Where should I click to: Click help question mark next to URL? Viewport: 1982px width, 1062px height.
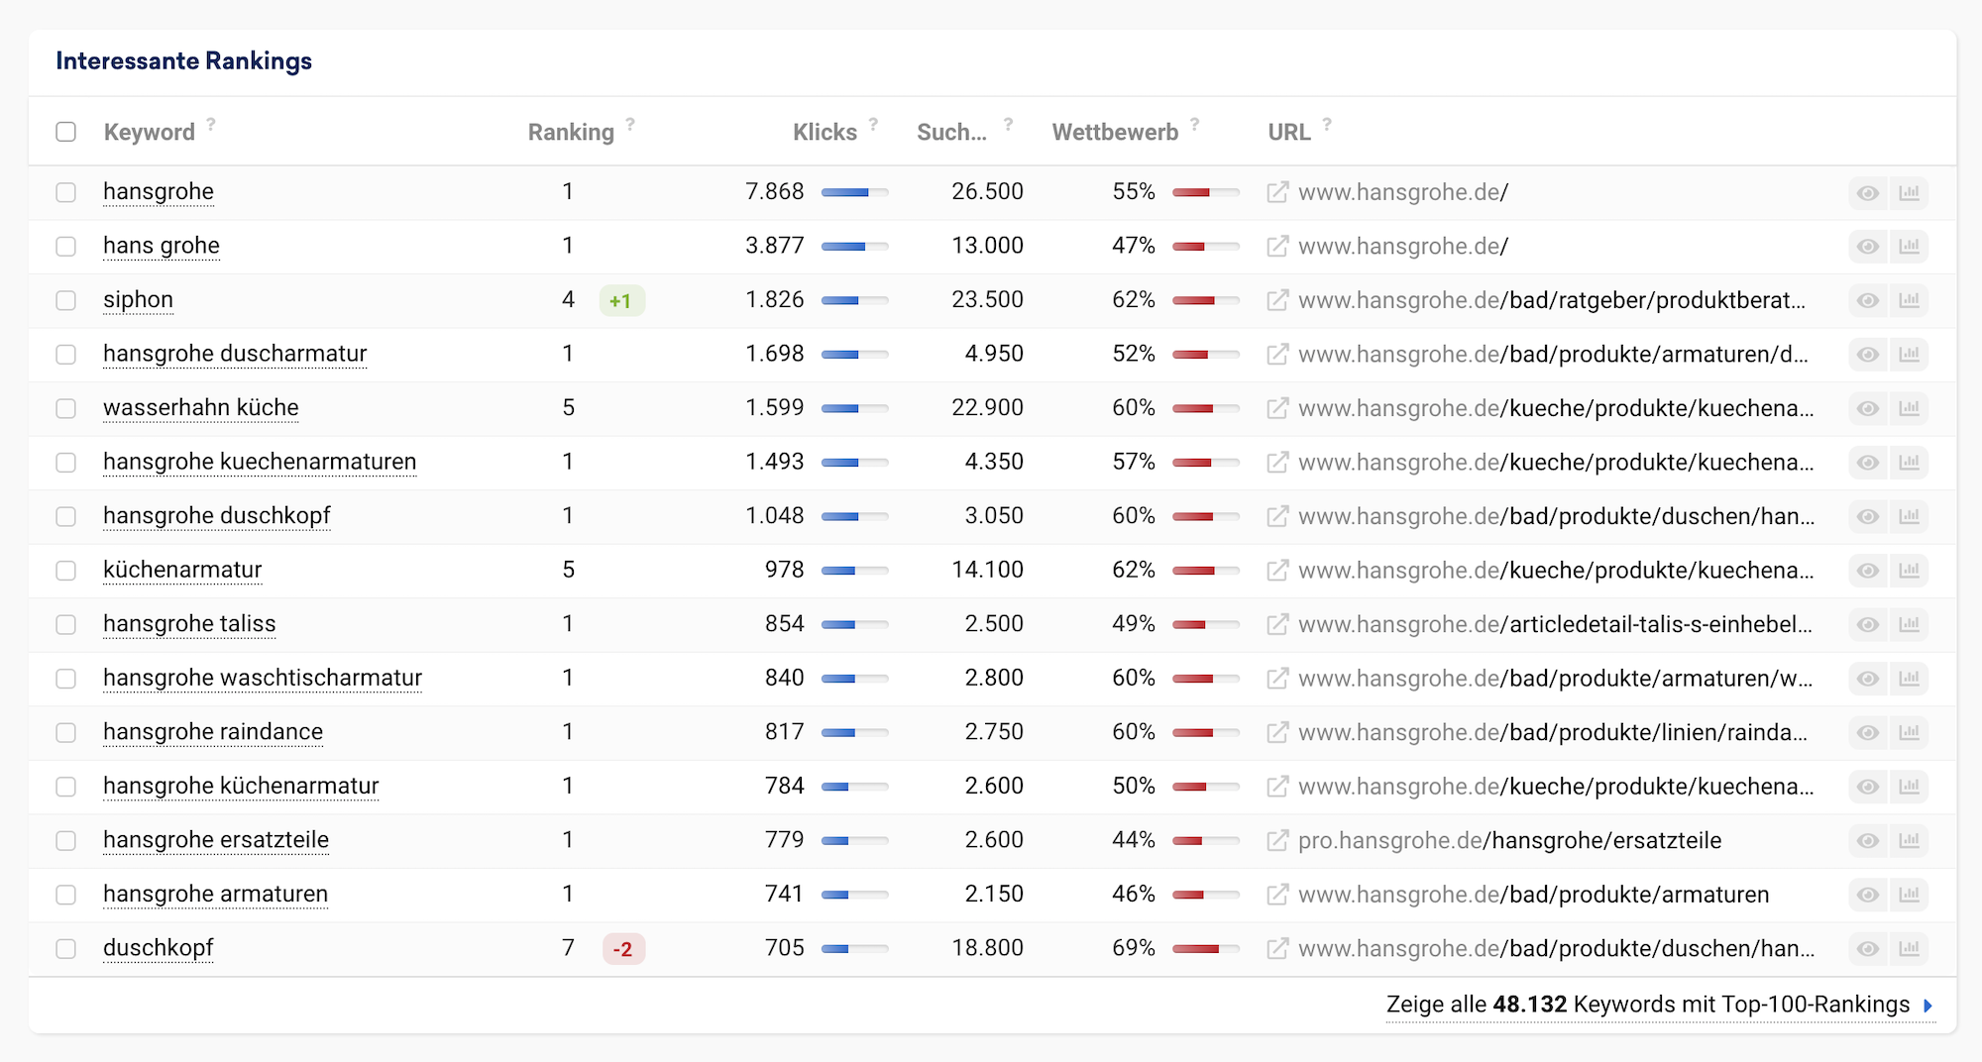pyautogui.click(x=1327, y=124)
